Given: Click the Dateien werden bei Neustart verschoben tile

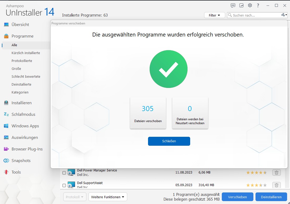Looking at the screenshot, I should point(190,113).
